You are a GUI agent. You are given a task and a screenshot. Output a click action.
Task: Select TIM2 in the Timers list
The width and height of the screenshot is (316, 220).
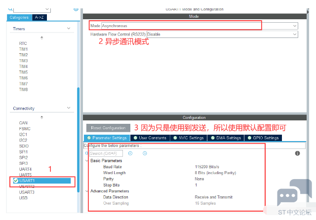23,55
